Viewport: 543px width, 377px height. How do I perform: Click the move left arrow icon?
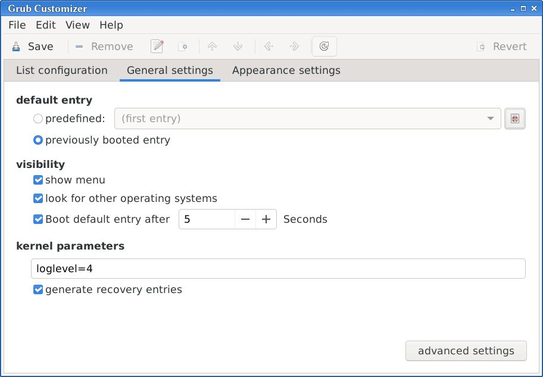click(x=269, y=46)
